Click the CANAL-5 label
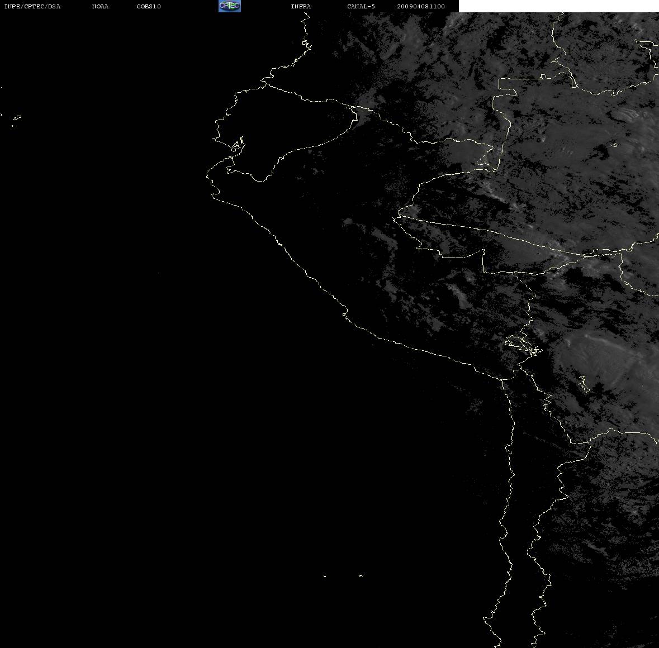 (x=361, y=6)
